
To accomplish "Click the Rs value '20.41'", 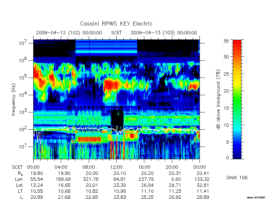I will click(x=202, y=173).
